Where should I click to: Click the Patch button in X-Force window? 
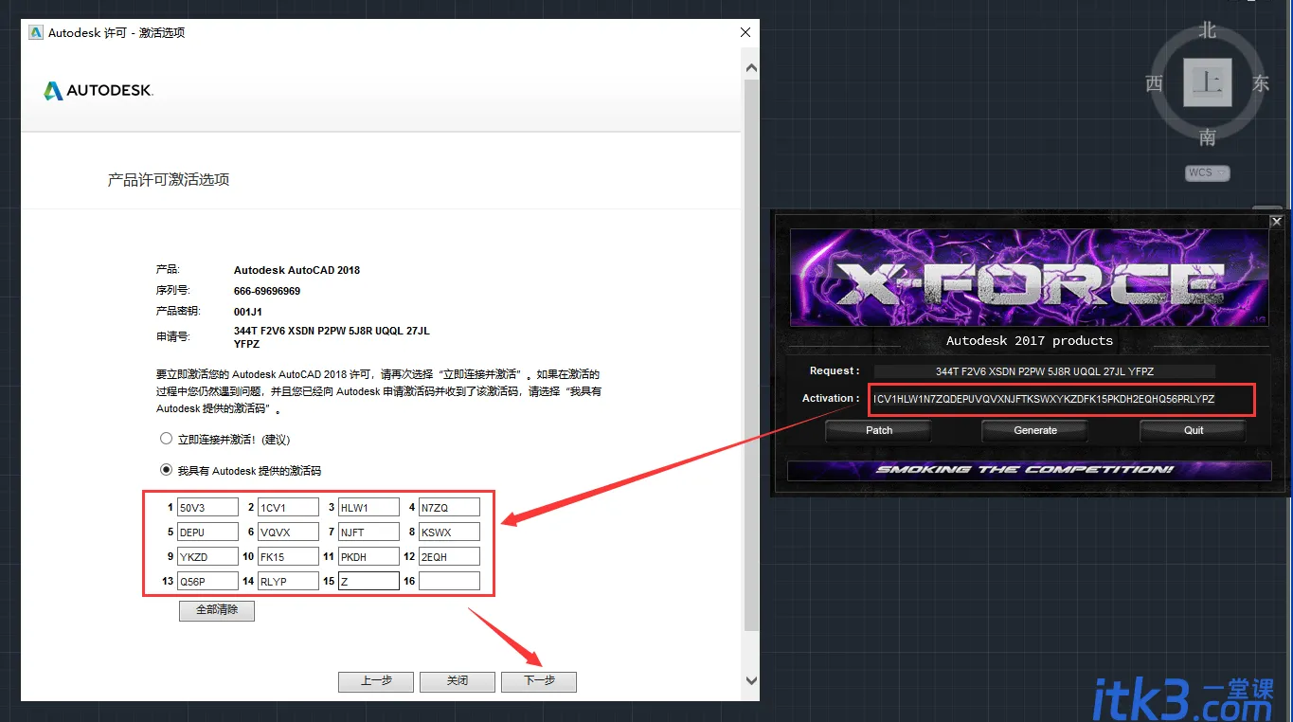click(879, 430)
